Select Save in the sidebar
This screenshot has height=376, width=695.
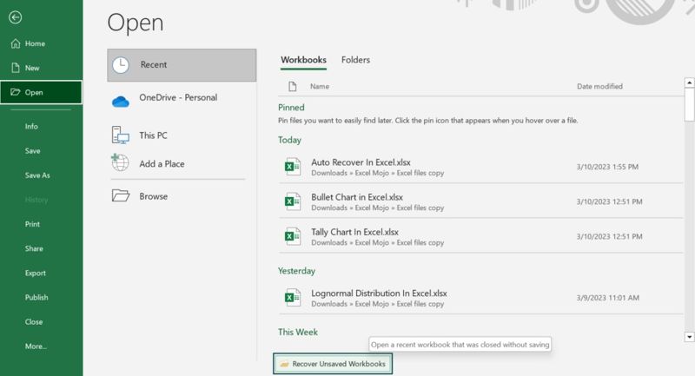point(32,151)
